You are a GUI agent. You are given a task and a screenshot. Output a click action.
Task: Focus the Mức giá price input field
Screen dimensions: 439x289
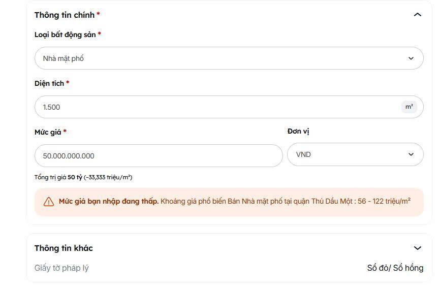coord(158,156)
